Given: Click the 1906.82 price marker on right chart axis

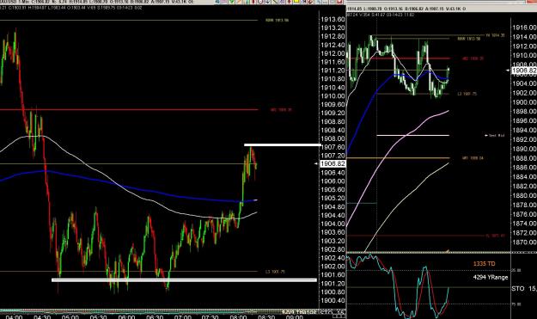Looking at the screenshot, I should pyautogui.click(x=524, y=71).
